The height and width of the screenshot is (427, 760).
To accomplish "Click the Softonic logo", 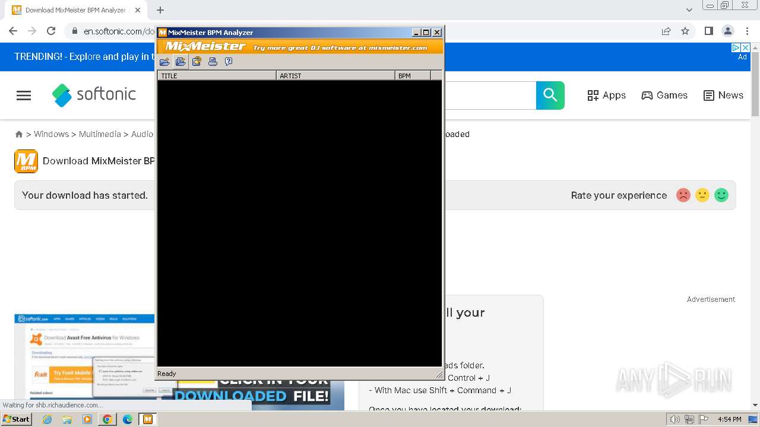I will tap(94, 95).
